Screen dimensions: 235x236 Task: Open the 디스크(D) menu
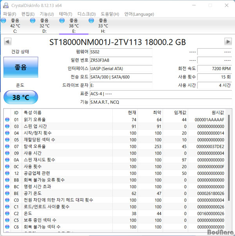pyautogui.click(x=87, y=14)
